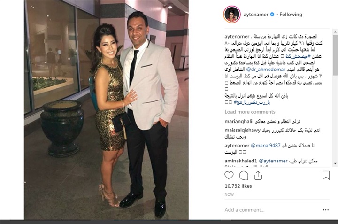The image size is (338, 224).
Task: Click the scroll-up arrow in the comments scrollbar
Action: pos(335,32)
